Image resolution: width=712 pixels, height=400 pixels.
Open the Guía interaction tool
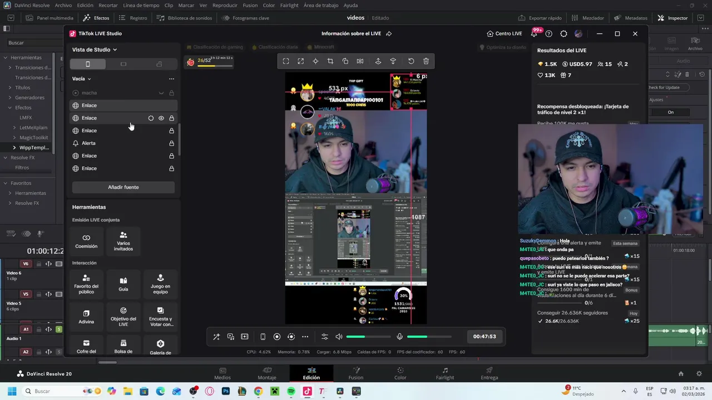(x=123, y=284)
